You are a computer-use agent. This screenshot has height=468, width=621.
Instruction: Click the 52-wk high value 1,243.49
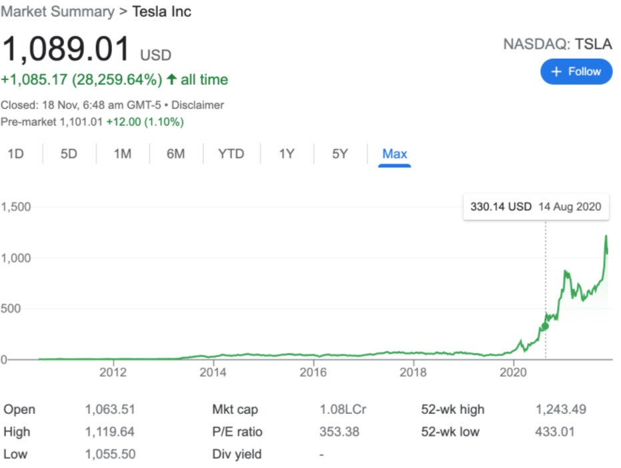(561, 409)
